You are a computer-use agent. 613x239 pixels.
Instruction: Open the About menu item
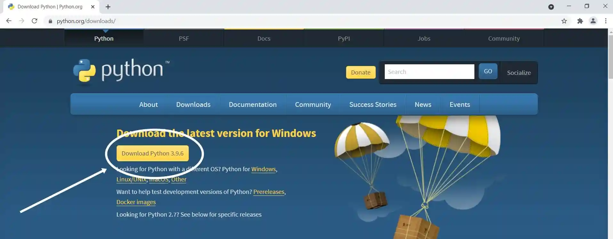(x=148, y=105)
